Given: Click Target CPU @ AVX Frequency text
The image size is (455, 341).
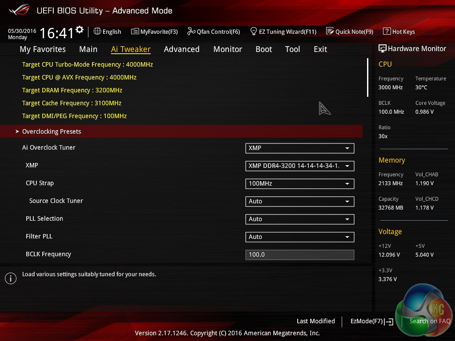Looking at the screenshot, I should 79,77.
